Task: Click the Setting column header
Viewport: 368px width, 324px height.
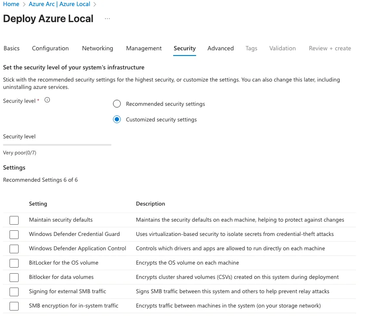Action: (38, 204)
